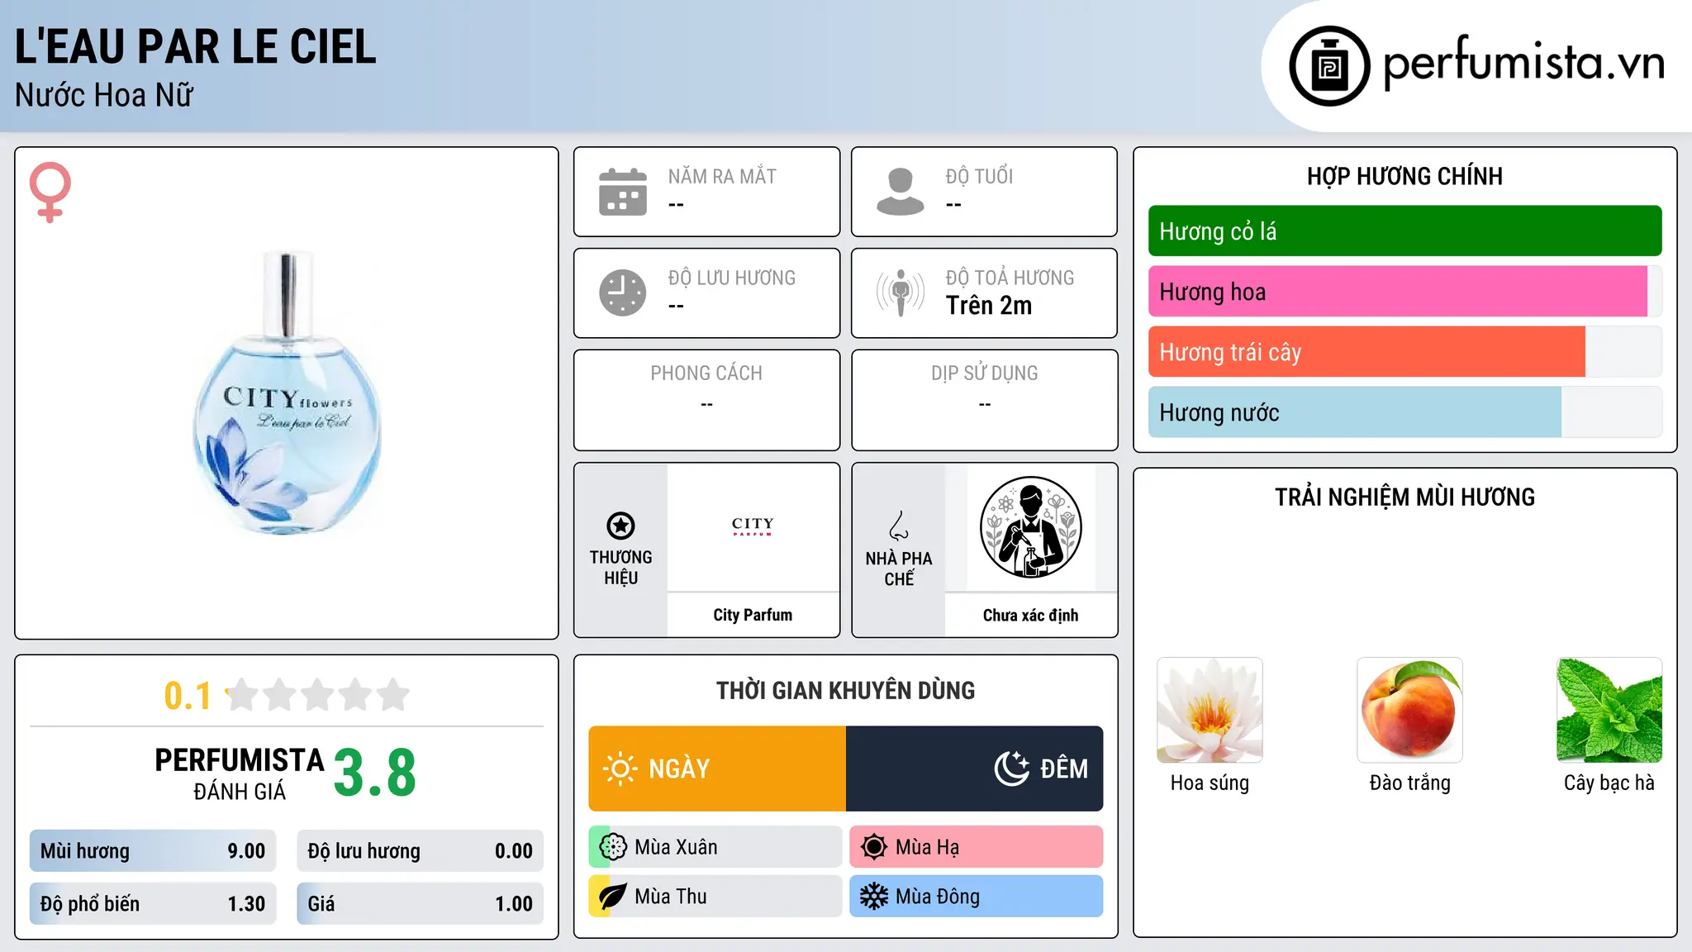Click the person icon beside Độ tuổi
Image resolution: width=1692 pixels, height=952 pixels.
pos(901,192)
